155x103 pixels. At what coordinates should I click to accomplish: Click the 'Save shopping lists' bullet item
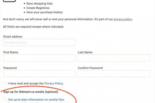click(x=39, y=3)
